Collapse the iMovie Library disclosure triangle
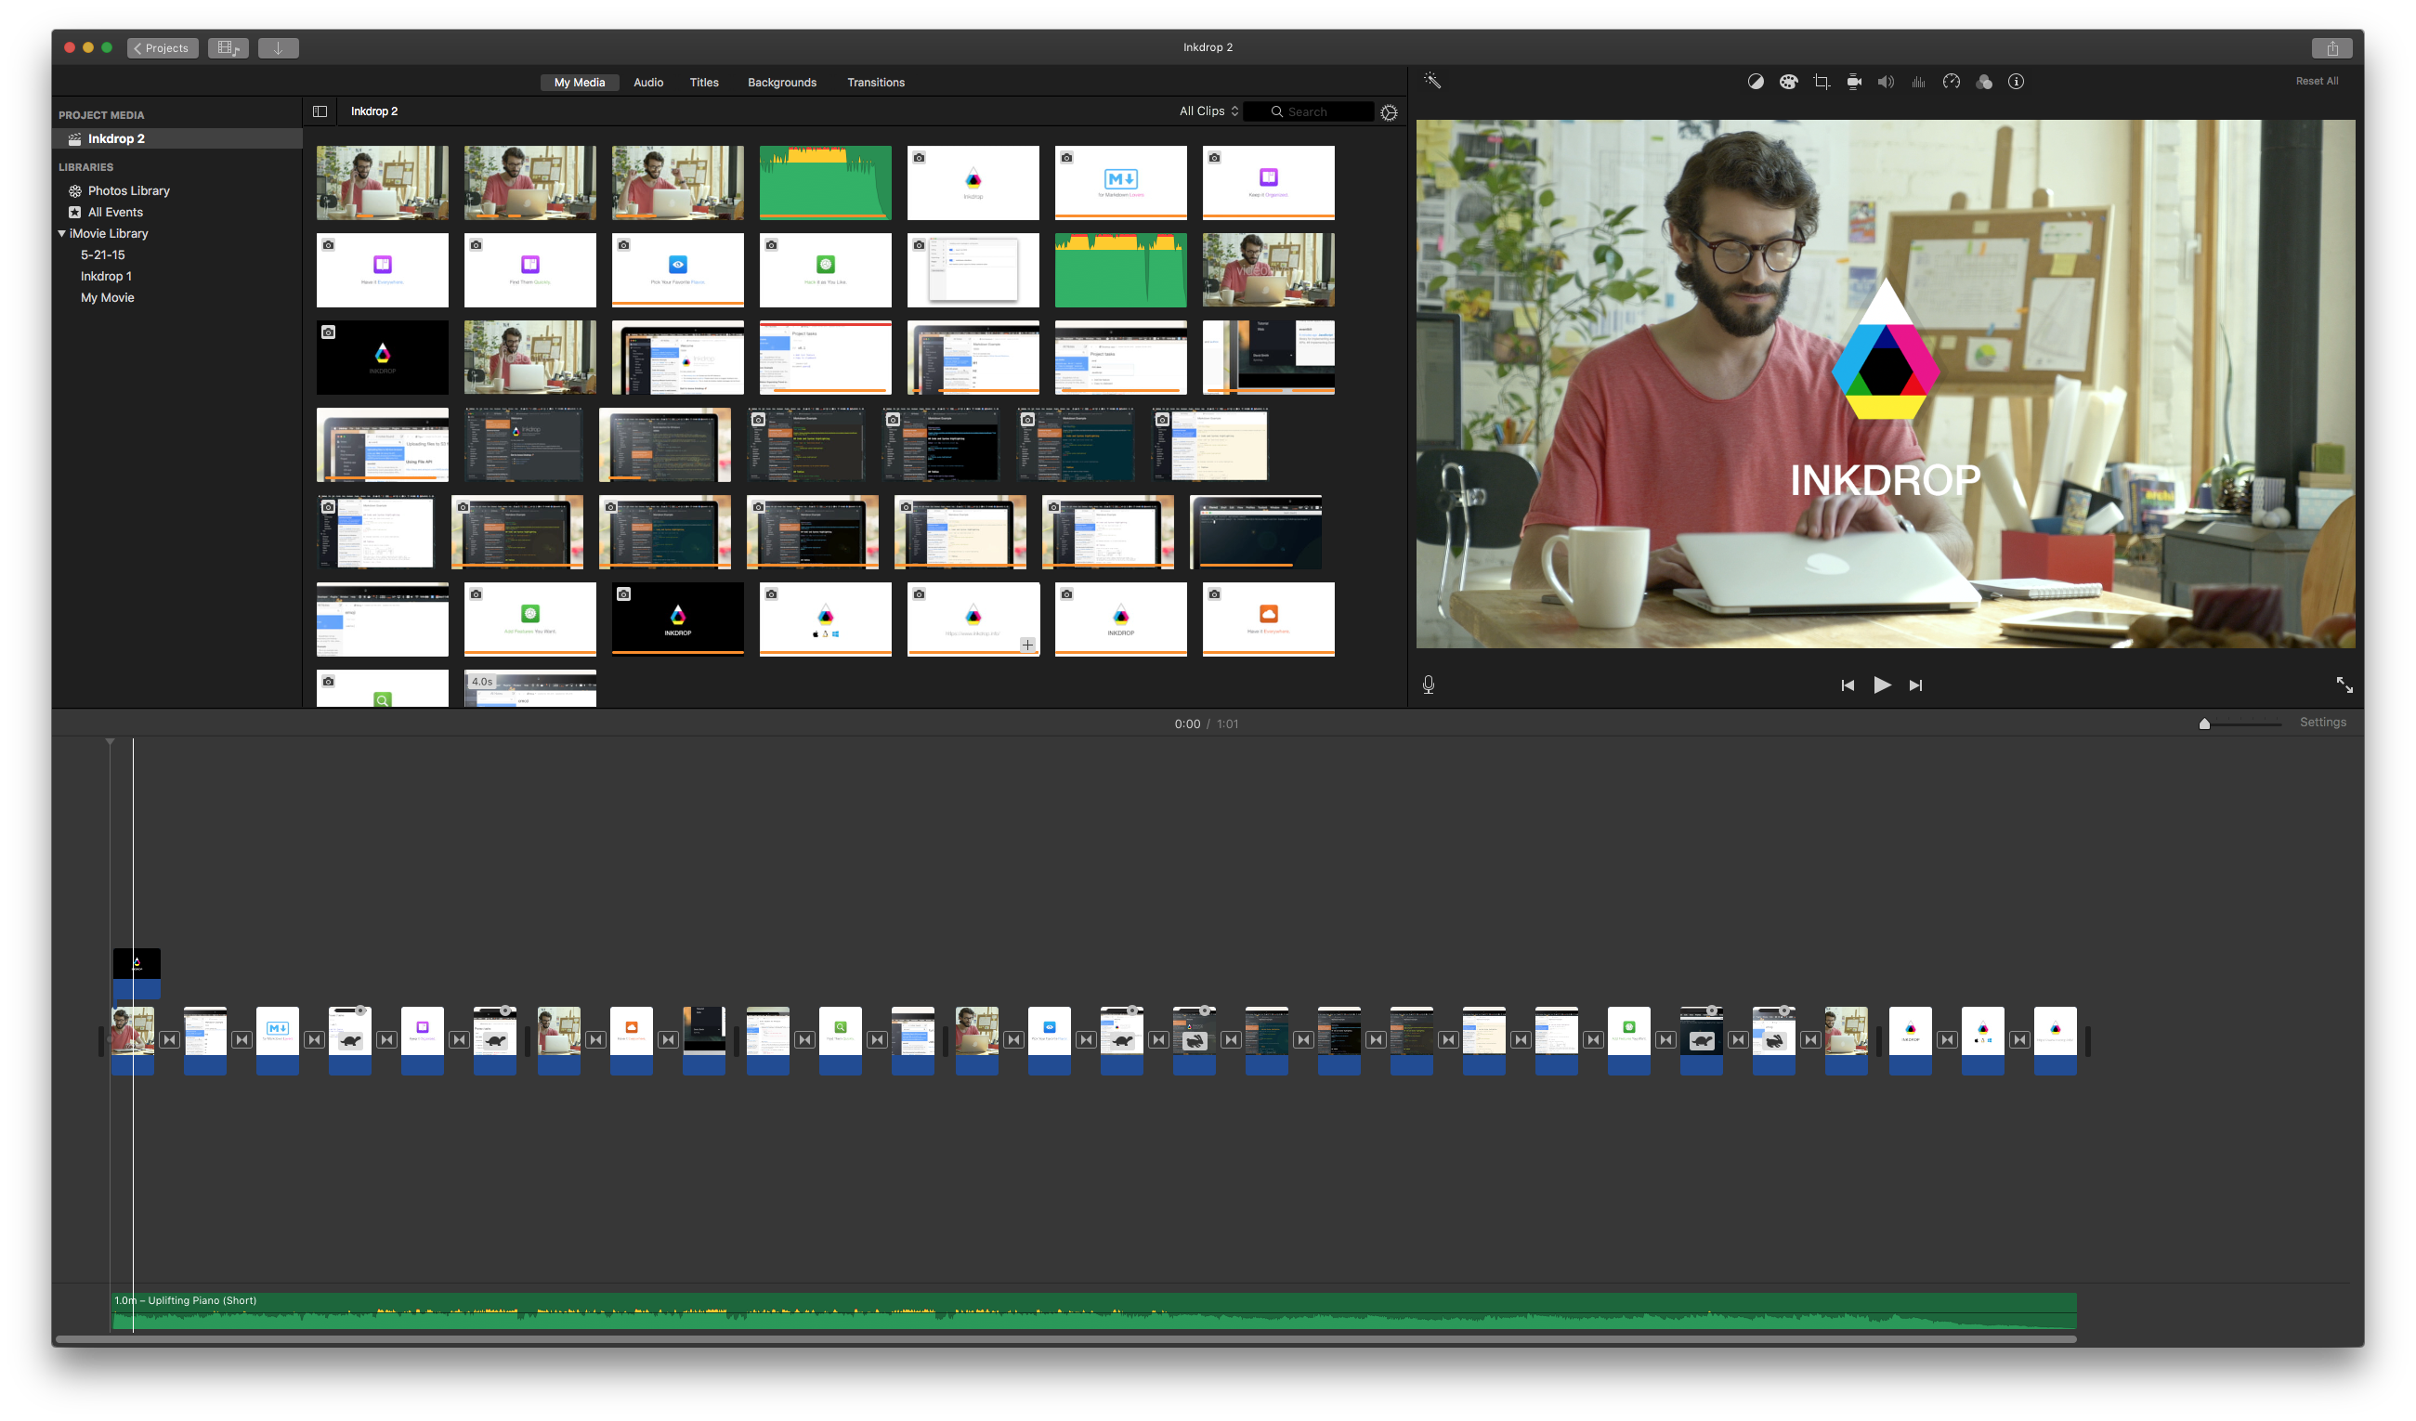2416x1421 pixels. [62, 233]
